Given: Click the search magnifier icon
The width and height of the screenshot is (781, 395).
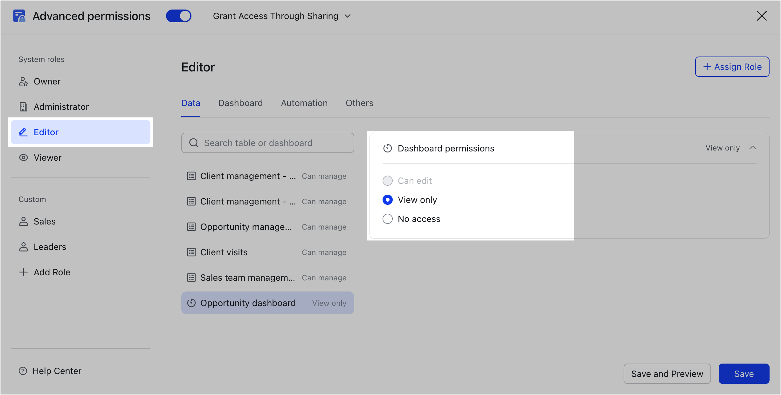Looking at the screenshot, I should (x=194, y=143).
